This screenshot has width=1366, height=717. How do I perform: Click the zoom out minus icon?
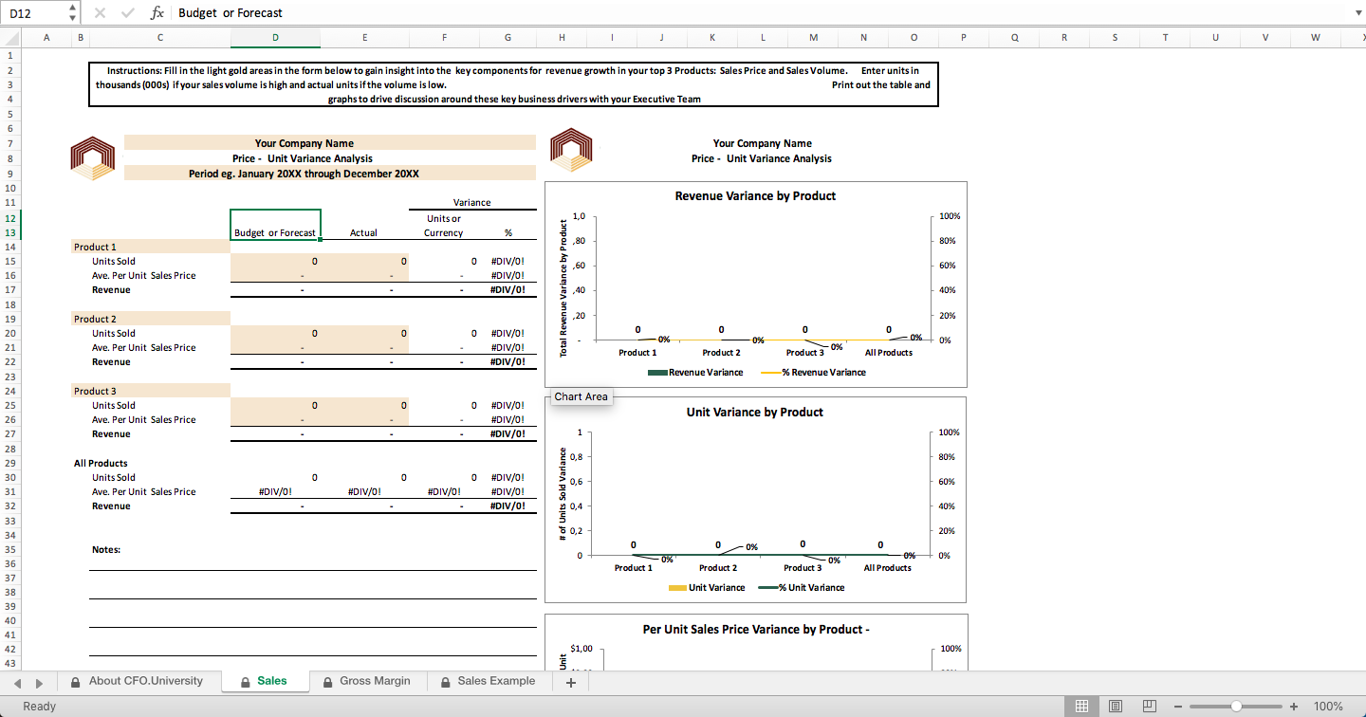(x=1178, y=707)
